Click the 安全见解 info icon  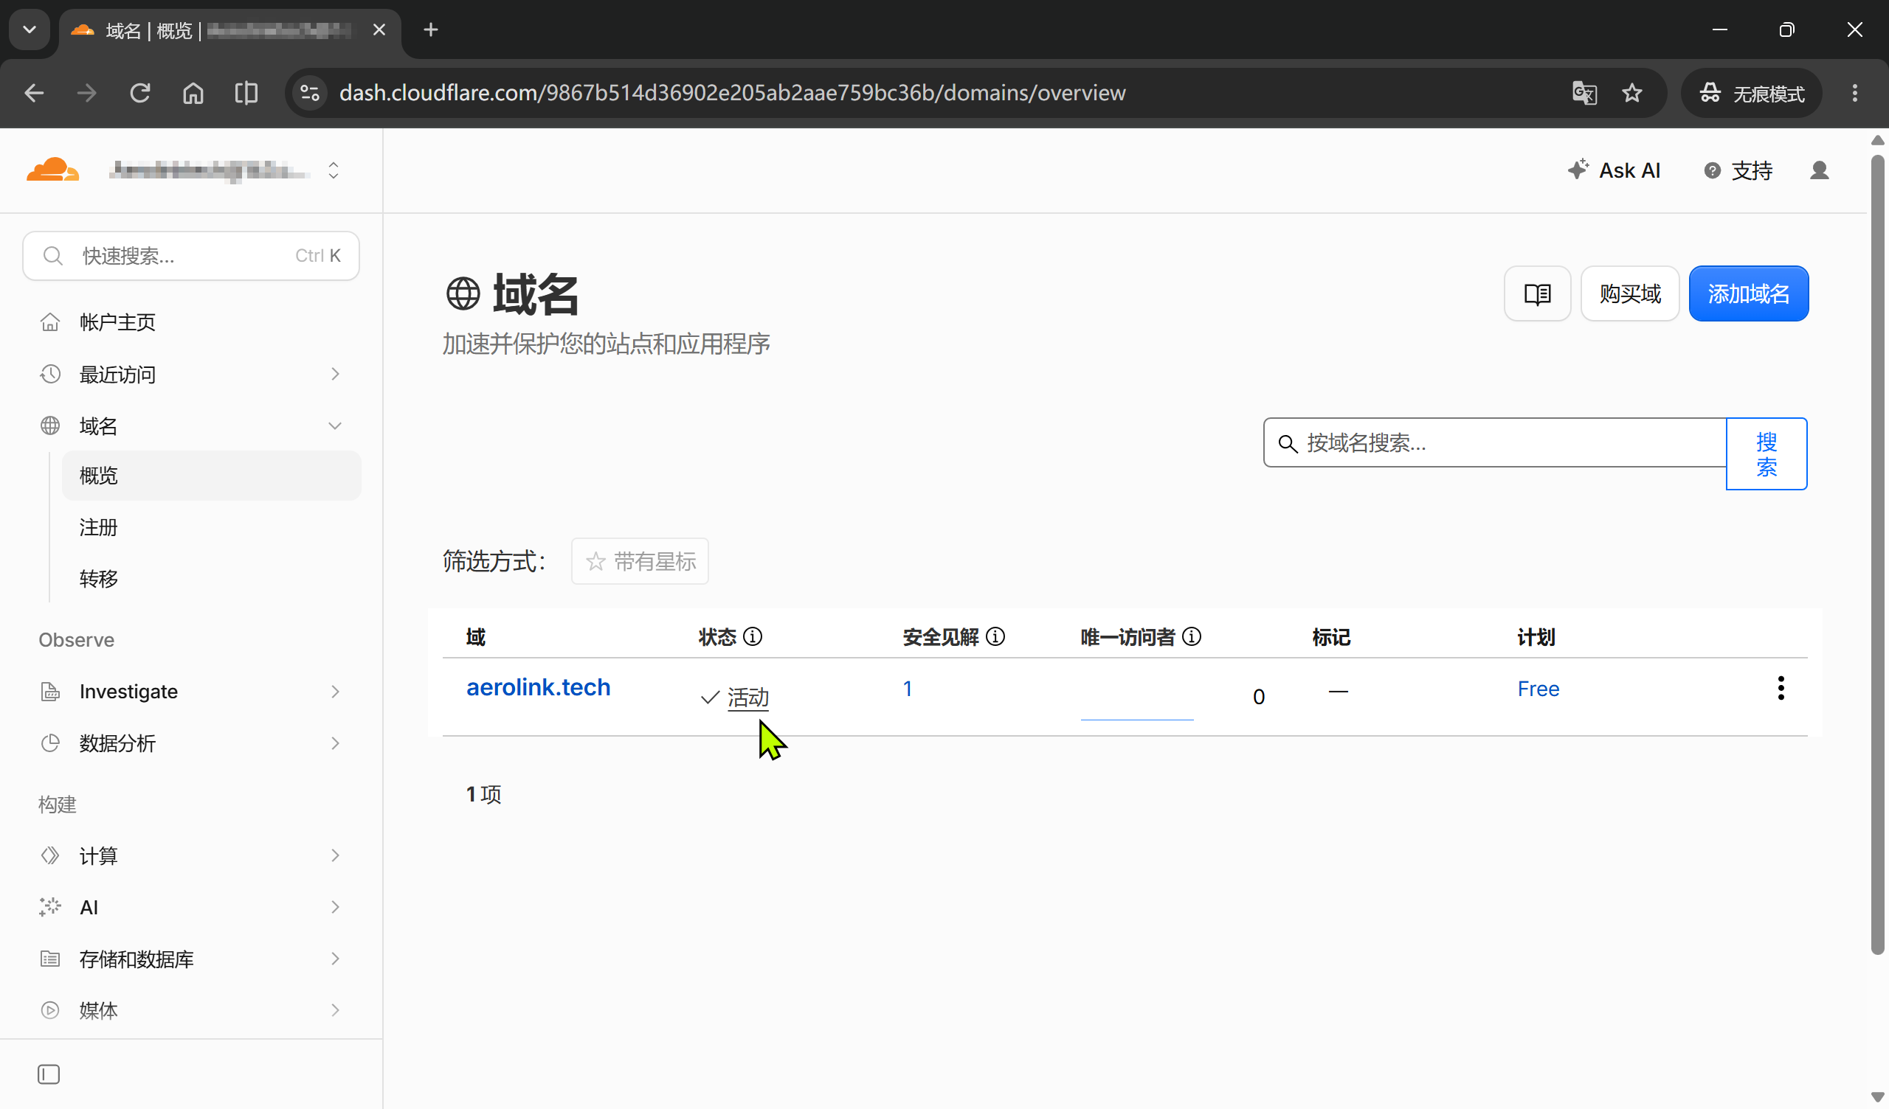pyautogui.click(x=995, y=637)
